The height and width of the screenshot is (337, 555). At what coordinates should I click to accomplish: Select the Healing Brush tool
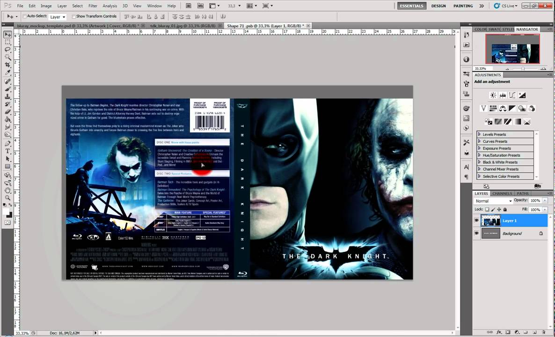pyautogui.click(x=7, y=82)
